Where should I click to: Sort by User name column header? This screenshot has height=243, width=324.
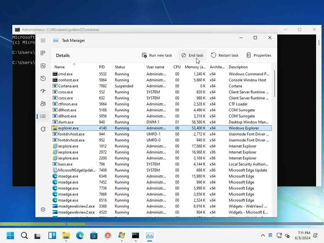click(x=157, y=67)
